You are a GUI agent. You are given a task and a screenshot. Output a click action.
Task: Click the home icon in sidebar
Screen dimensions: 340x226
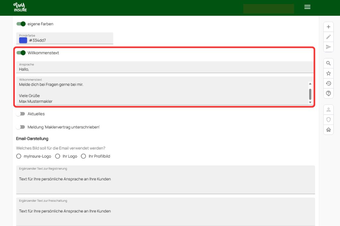tap(328, 130)
